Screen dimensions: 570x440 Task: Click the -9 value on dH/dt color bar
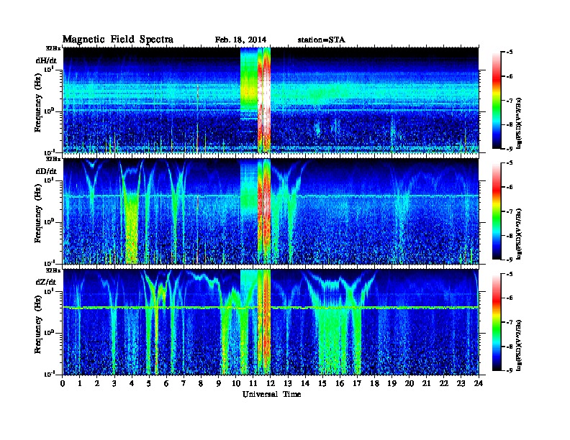(510, 149)
